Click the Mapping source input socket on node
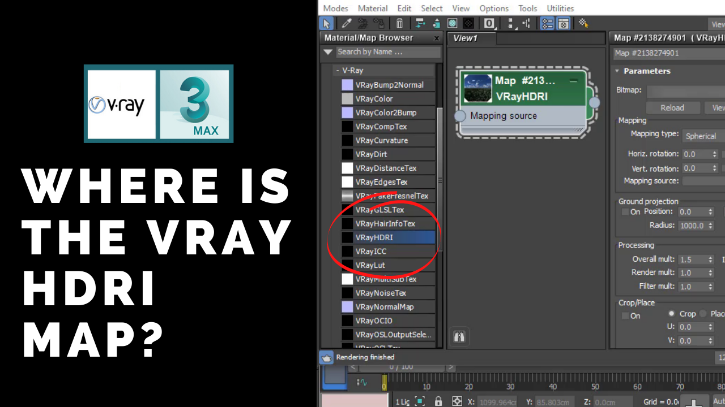The width and height of the screenshot is (725, 407). [x=460, y=116]
